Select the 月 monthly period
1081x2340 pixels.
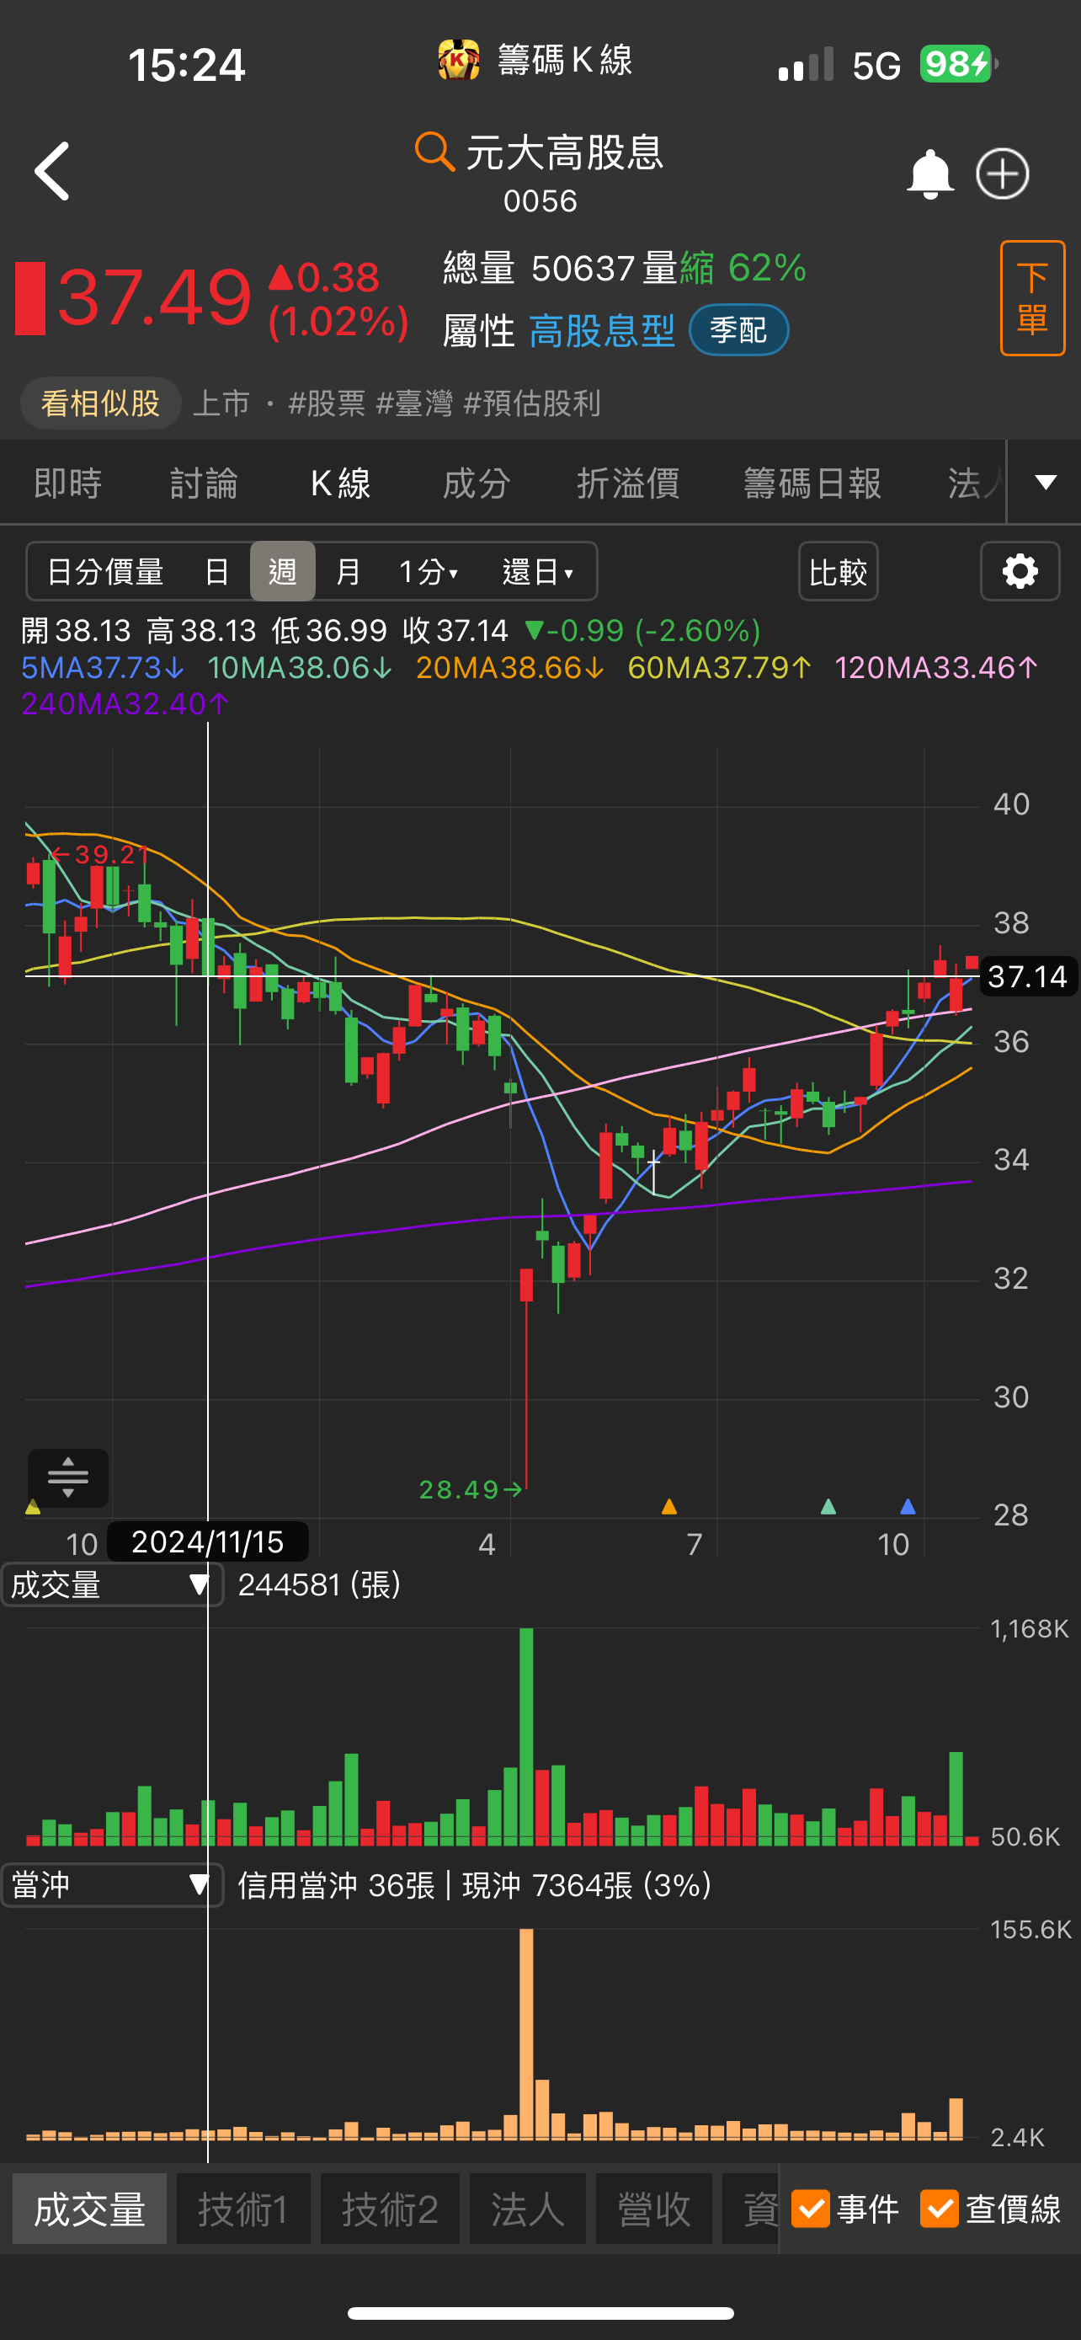348,571
